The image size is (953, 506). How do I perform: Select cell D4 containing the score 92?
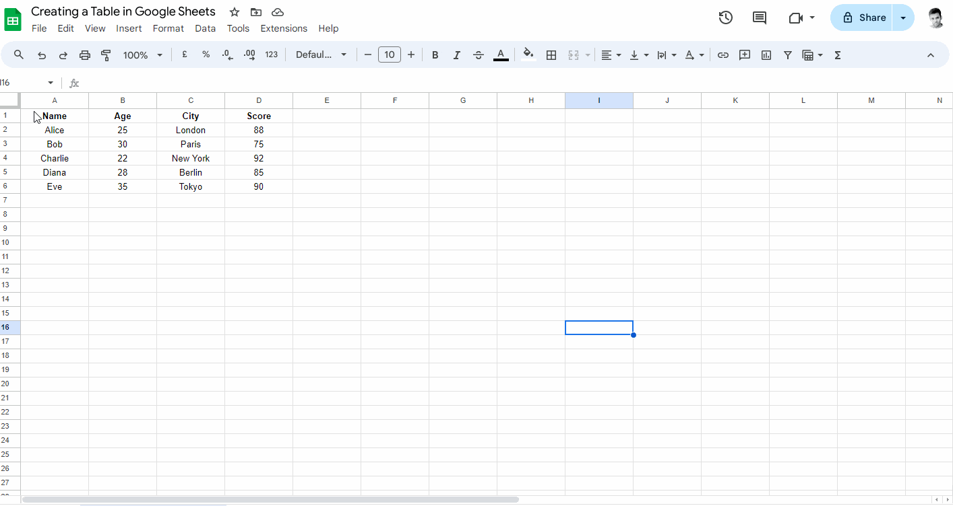259,157
